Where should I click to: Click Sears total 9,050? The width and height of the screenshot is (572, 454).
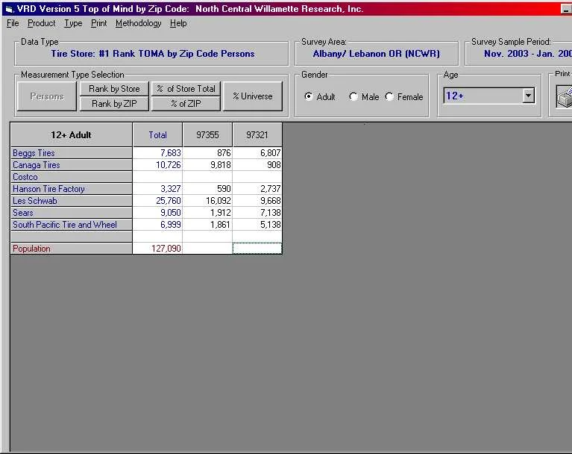157,213
